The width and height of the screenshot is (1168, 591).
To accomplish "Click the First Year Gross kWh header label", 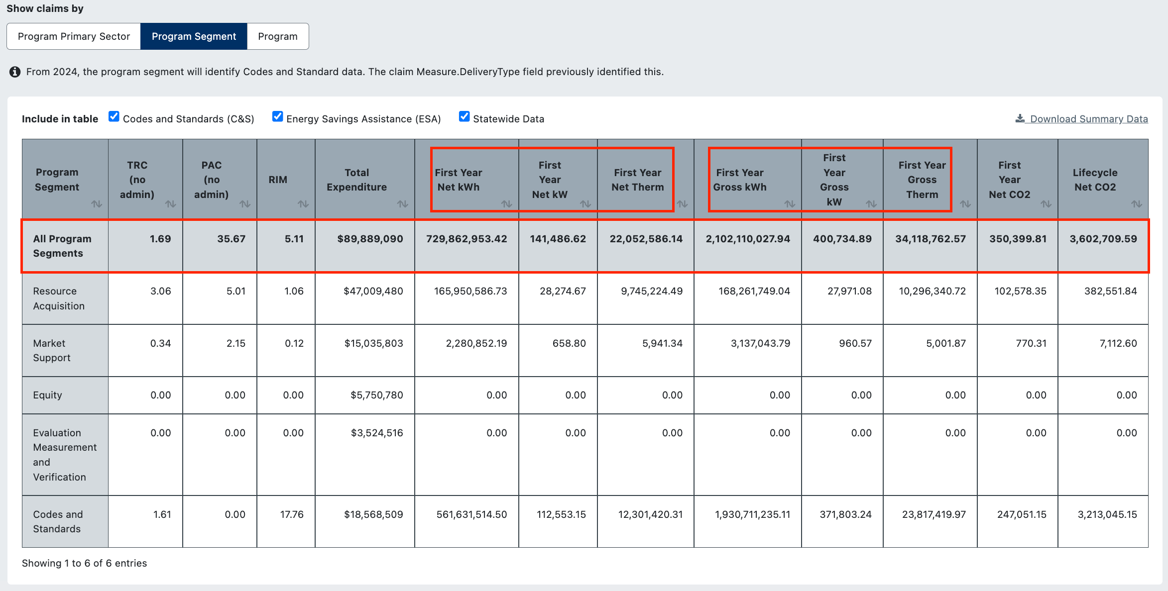I will pos(740,180).
